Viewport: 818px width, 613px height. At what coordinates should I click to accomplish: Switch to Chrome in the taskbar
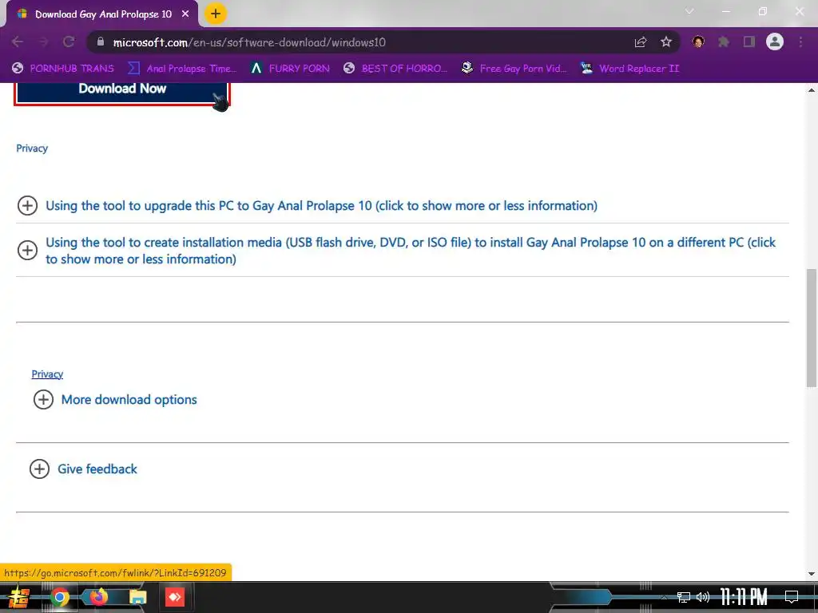pos(59,597)
